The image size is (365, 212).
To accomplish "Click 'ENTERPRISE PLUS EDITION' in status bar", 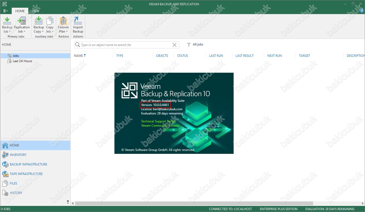I will pos(279,209).
